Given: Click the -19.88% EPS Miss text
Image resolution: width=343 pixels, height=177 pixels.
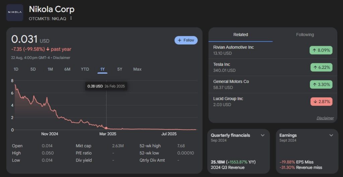Looking at the screenshot, I should 296,162.
